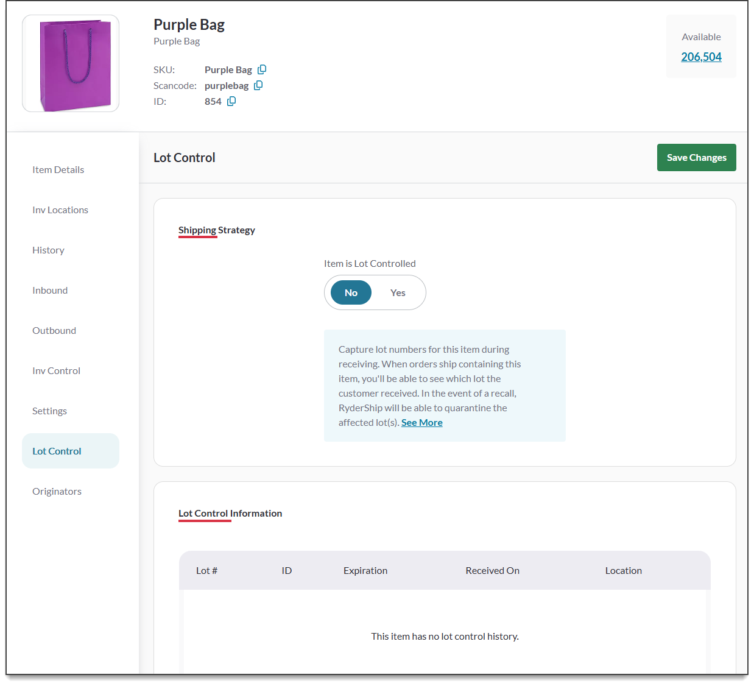Screen dimensions: 754x686
Task: Click the Expiration column header
Action: [365, 570]
